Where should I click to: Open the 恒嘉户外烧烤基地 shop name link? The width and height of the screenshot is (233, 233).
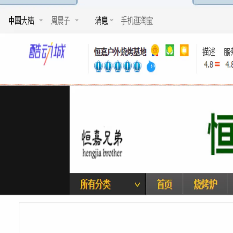click(120, 52)
